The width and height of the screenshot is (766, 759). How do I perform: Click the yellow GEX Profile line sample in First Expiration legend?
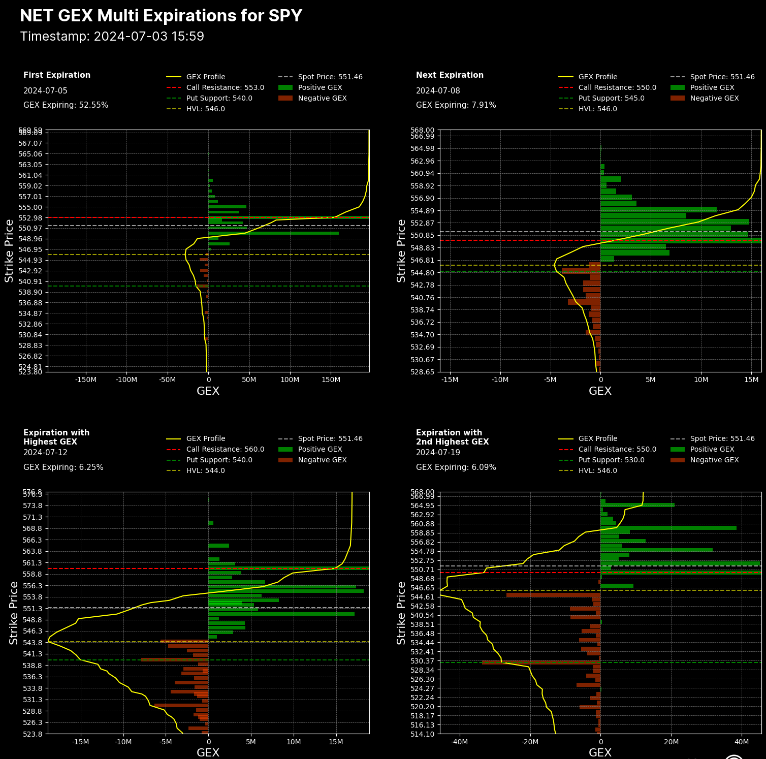point(173,77)
